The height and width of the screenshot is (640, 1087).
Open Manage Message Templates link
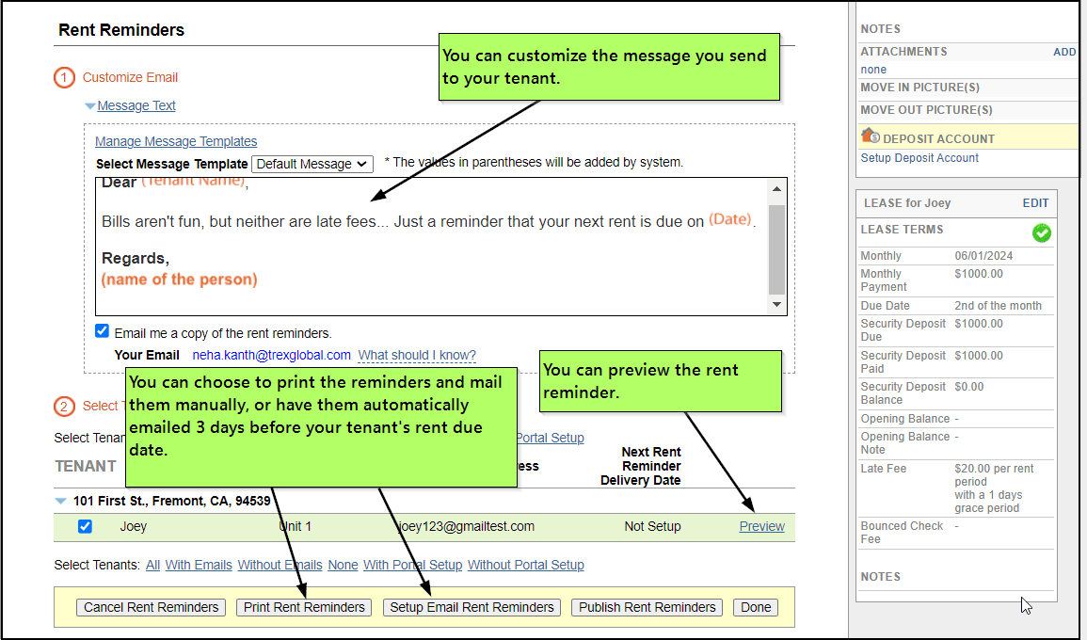[176, 141]
